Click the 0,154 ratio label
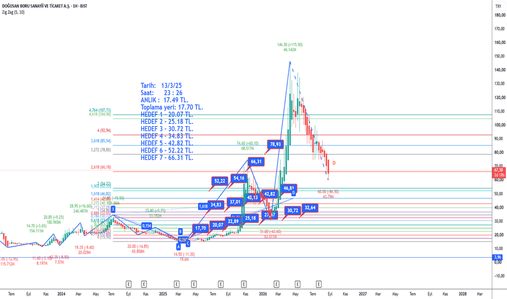 click(146, 226)
